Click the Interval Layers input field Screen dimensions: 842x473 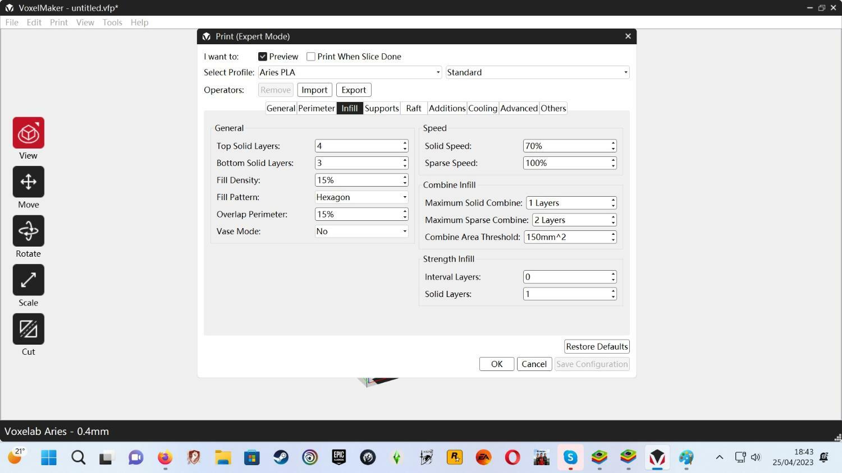click(570, 277)
